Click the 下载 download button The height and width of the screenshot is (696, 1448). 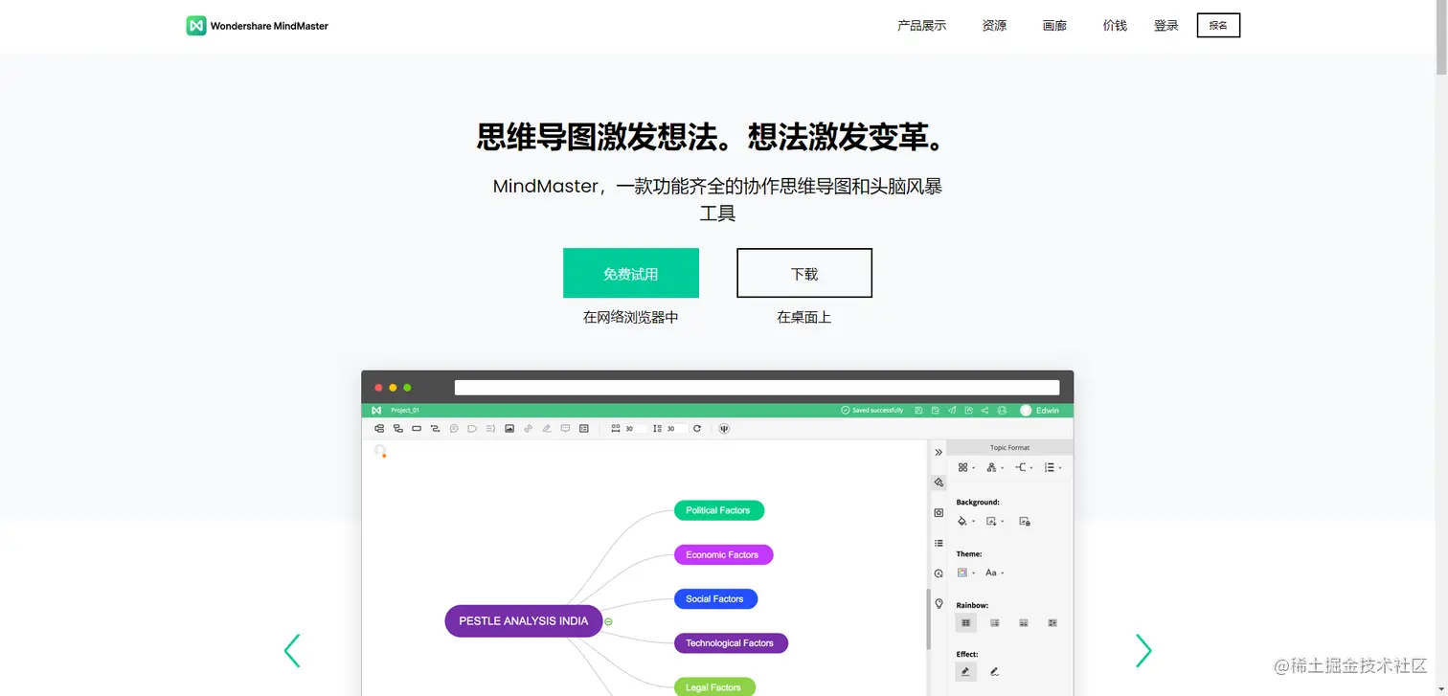804,273
